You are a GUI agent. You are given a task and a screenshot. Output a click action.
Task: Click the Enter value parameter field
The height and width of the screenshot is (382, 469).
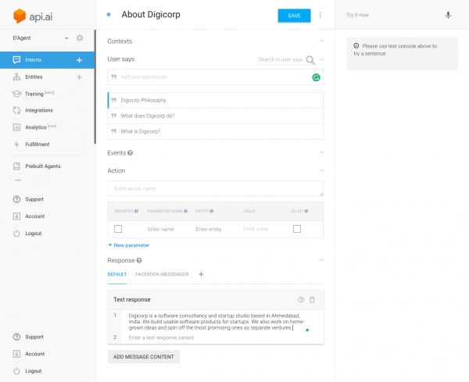tap(256, 229)
